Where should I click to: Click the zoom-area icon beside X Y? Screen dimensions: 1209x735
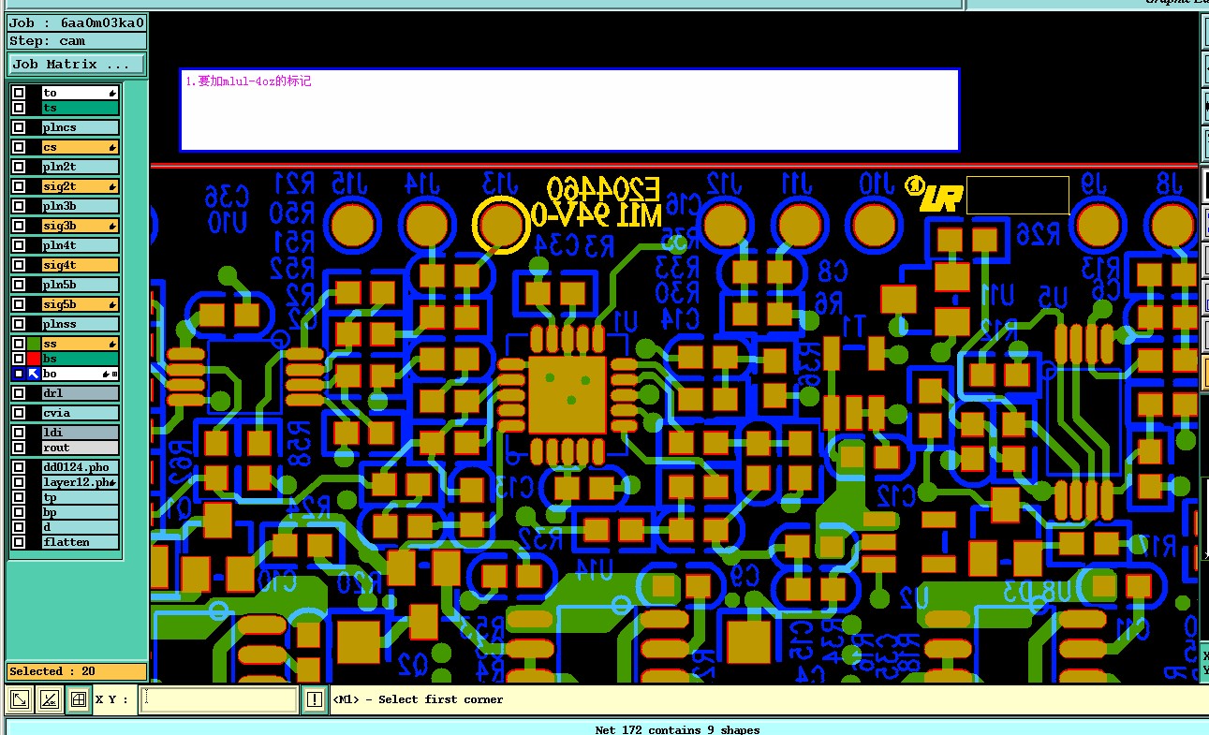click(20, 698)
